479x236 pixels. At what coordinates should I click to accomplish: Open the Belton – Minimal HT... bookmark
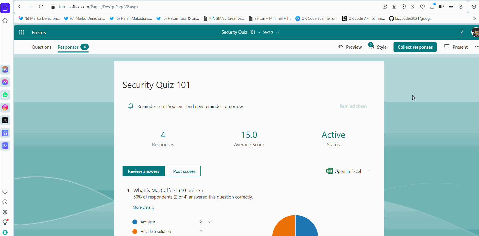(270, 19)
